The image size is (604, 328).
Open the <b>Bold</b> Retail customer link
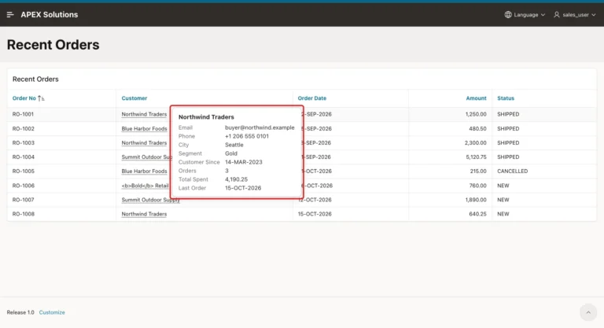(145, 186)
